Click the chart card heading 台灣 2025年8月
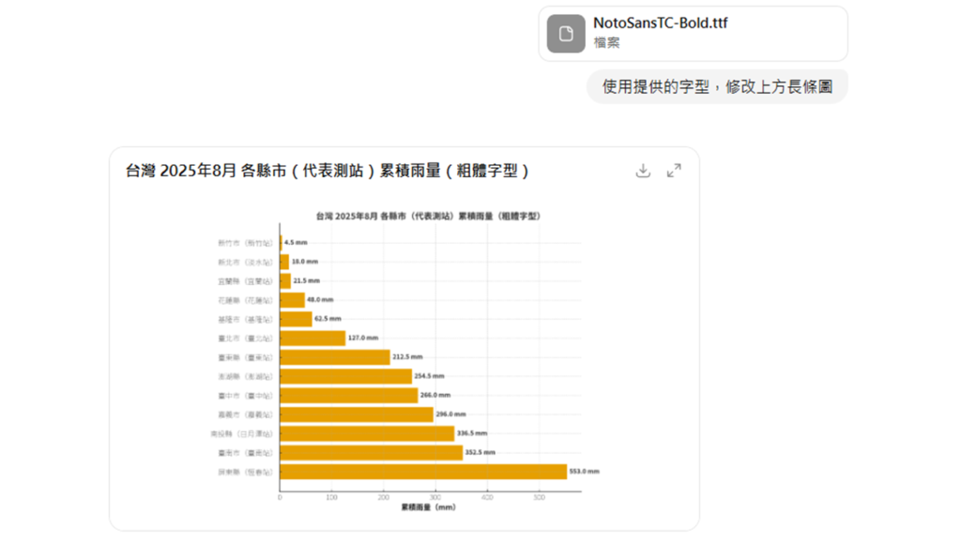 (x=327, y=171)
